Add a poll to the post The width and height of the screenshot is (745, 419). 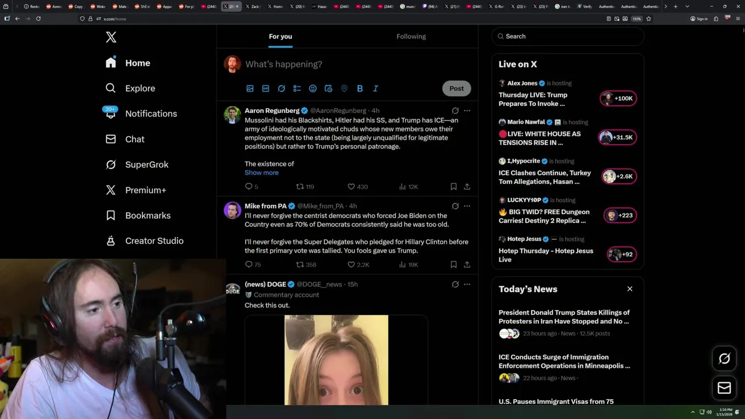pyautogui.click(x=297, y=88)
